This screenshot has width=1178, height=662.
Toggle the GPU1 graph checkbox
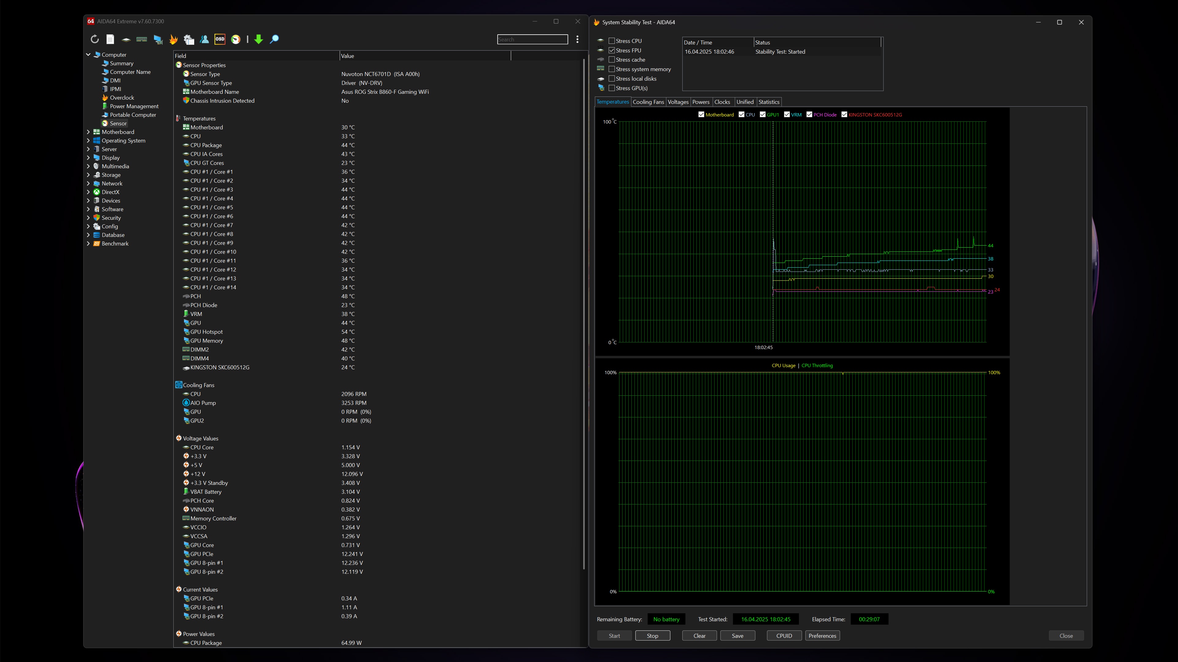click(763, 115)
